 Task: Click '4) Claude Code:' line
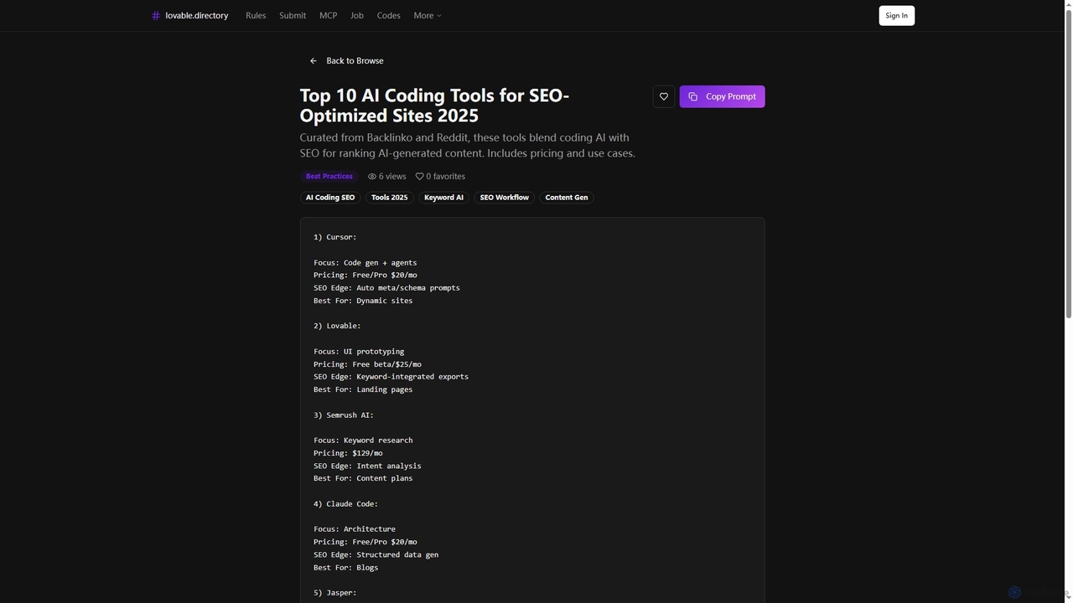pyautogui.click(x=346, y=504)
